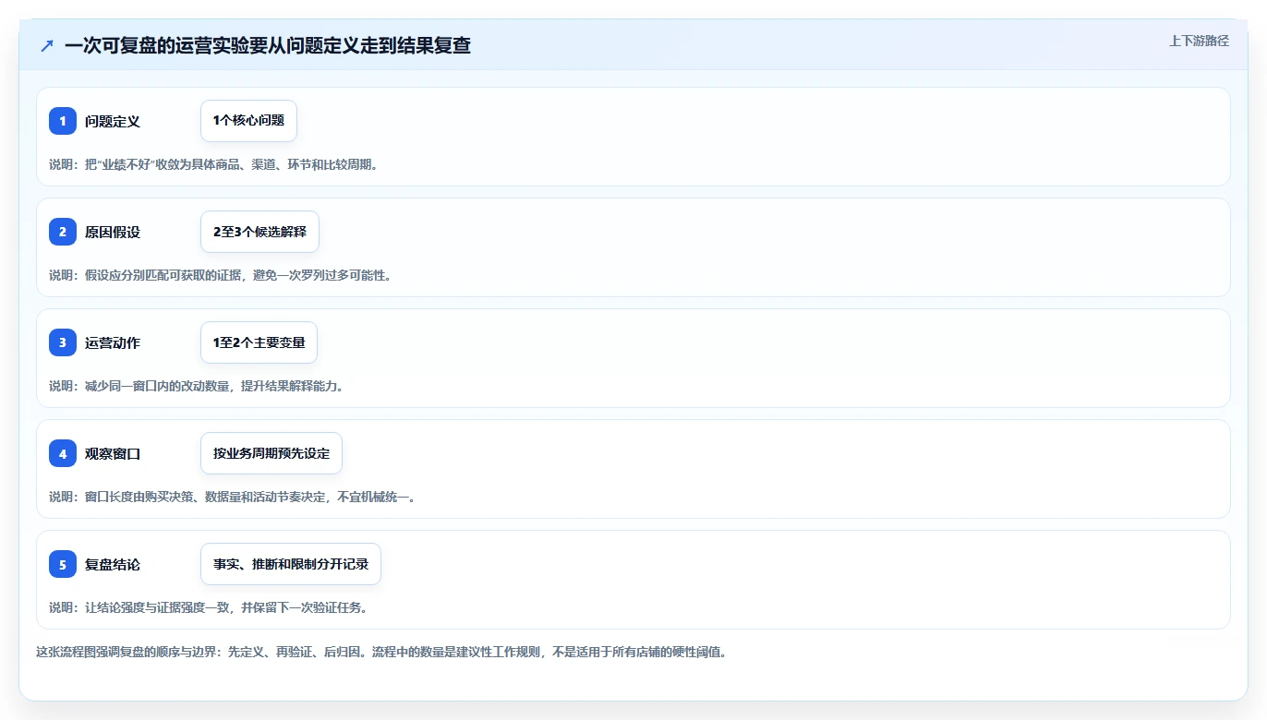The height and width of the screenshot is (720, 1267).
Task: Click the note starting 减少同一窗口内的改动数量
Action: (x=197, y=386)
